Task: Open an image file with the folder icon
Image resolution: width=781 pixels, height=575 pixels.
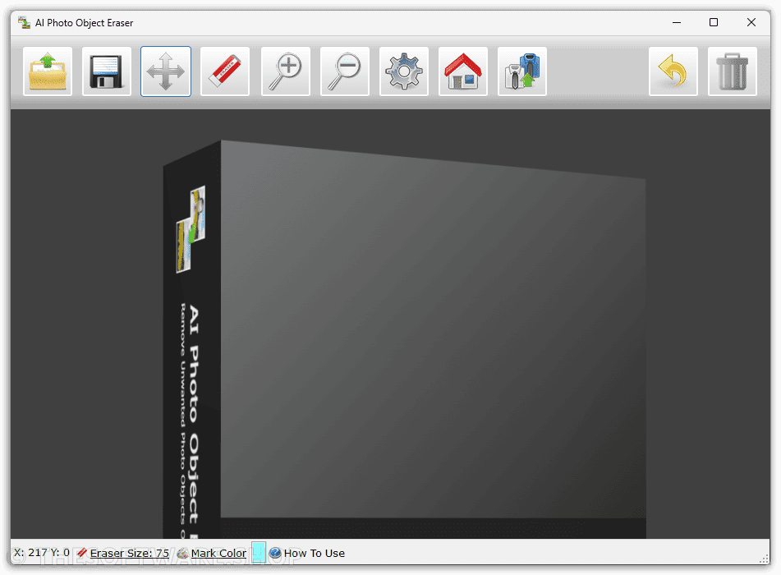Action: point(48,71)
